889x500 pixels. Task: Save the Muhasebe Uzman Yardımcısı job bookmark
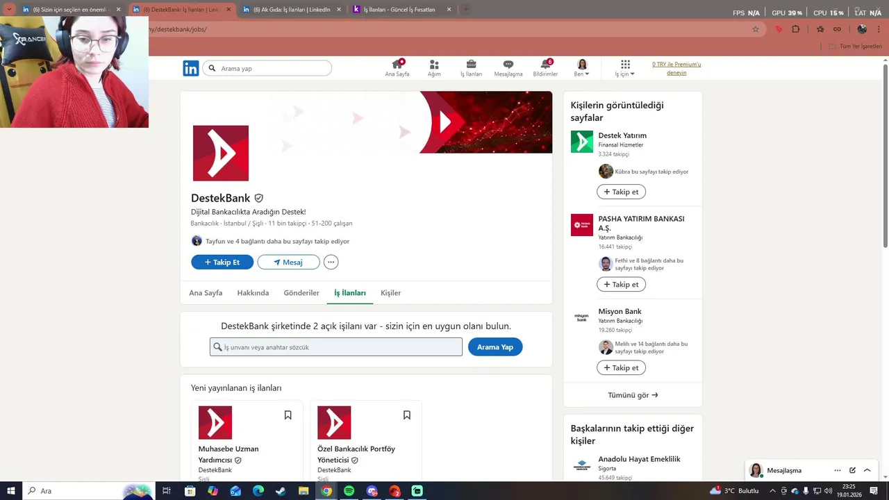tap(288, 415)
